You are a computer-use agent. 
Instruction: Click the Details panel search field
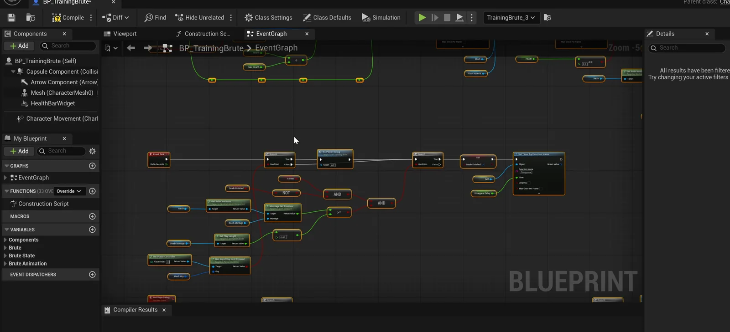[687, 48]
